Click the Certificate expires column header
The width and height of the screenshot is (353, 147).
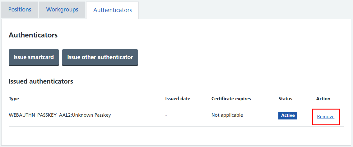pos(231,99)
